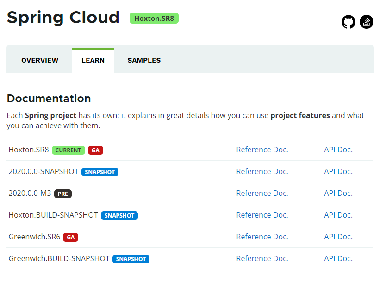
Task: Open API Doc. for Hoxton.SR8
Action: click(x=338, y=150)
